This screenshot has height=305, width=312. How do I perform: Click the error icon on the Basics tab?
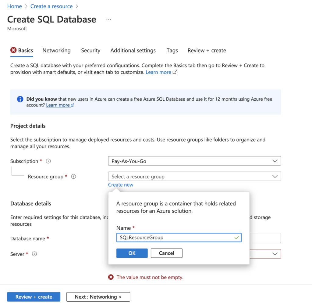pos(14,50)
